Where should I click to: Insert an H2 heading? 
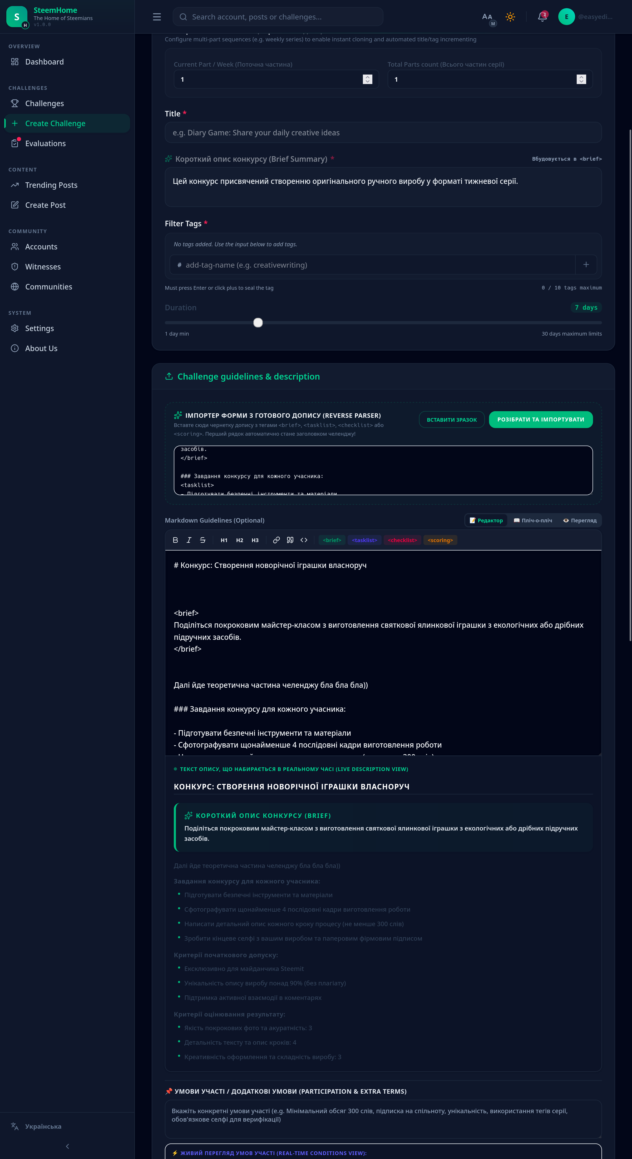(240, 540)
